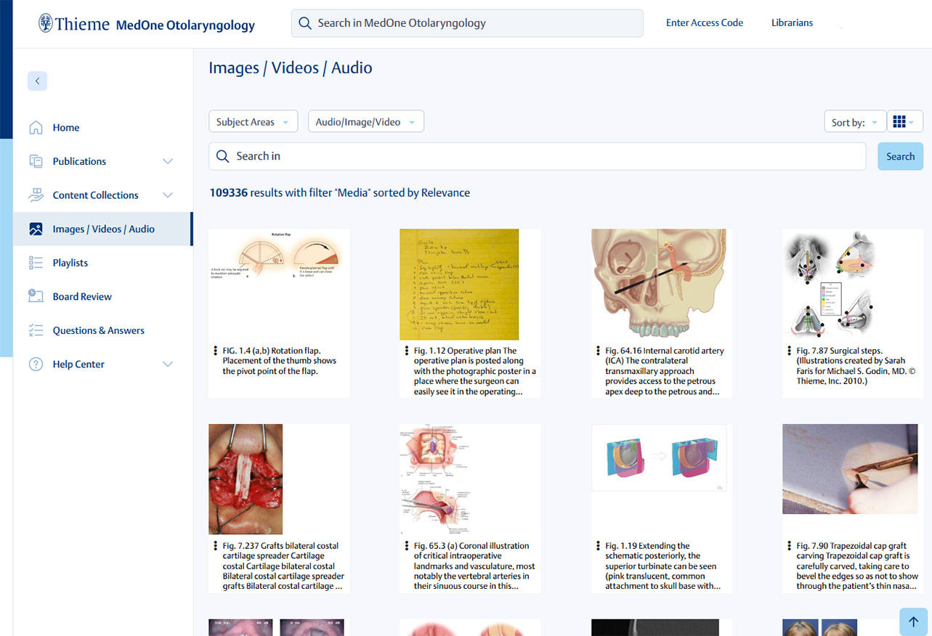
Task: Click the Thieme MedOne Otolaryngology logo
Action: [x=147, y=24]
